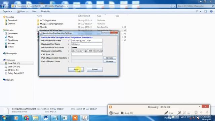Focus the Database User Name field
This screenshot has height=121, width=215.
[87, 44]
